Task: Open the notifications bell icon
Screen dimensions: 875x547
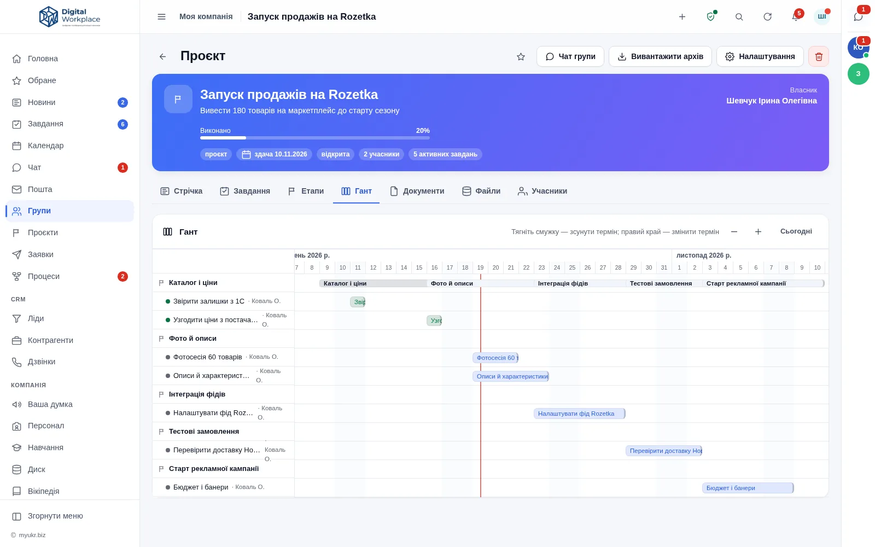Action: coord(796,17)
